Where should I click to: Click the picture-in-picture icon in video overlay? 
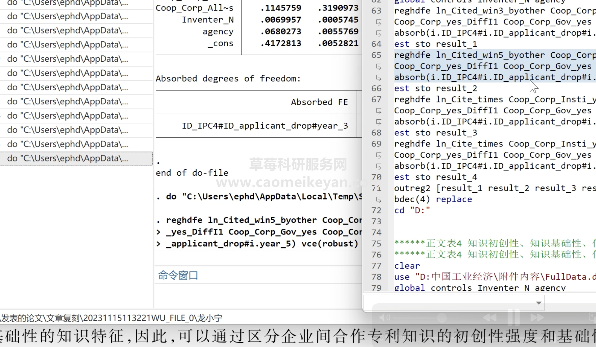click(592, 317)
